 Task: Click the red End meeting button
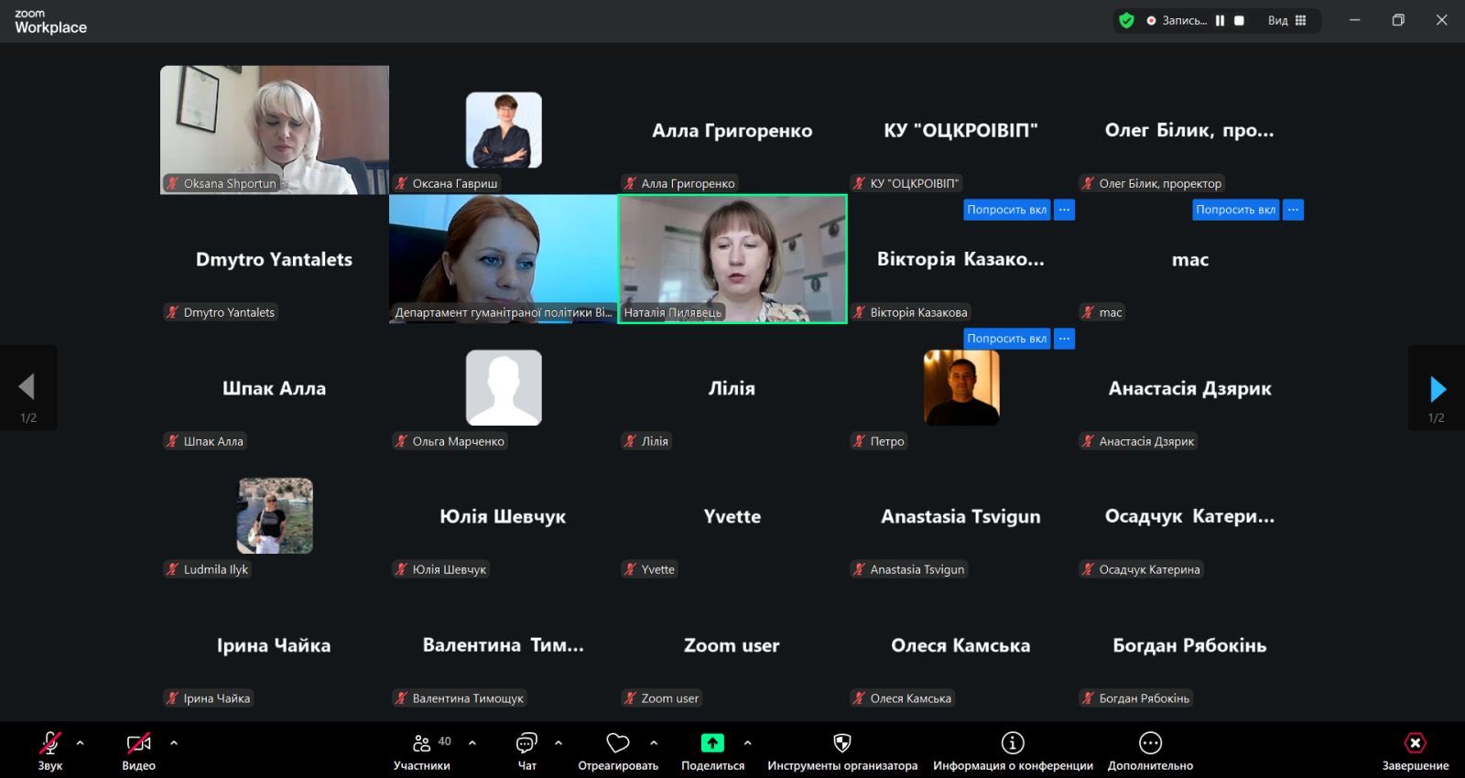(1415, 743)
